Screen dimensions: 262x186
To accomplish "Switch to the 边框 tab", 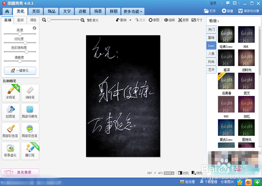I will 83,11.
